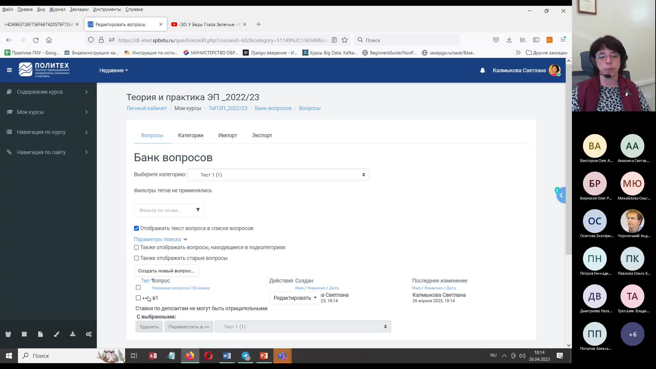Select the Вопросы tab
Screen dimensions: 656x369
click(152, 135)
